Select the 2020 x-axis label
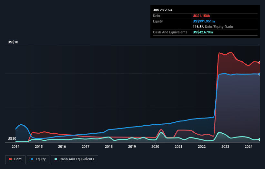 [155, 147]
